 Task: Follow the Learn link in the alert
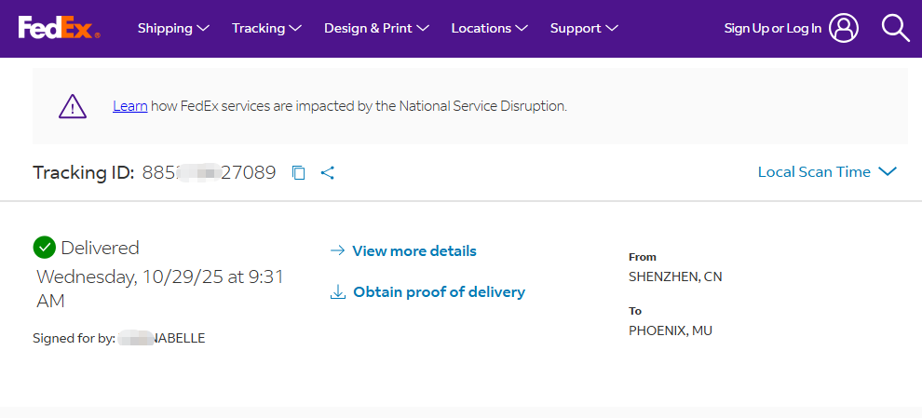point(129,106)
